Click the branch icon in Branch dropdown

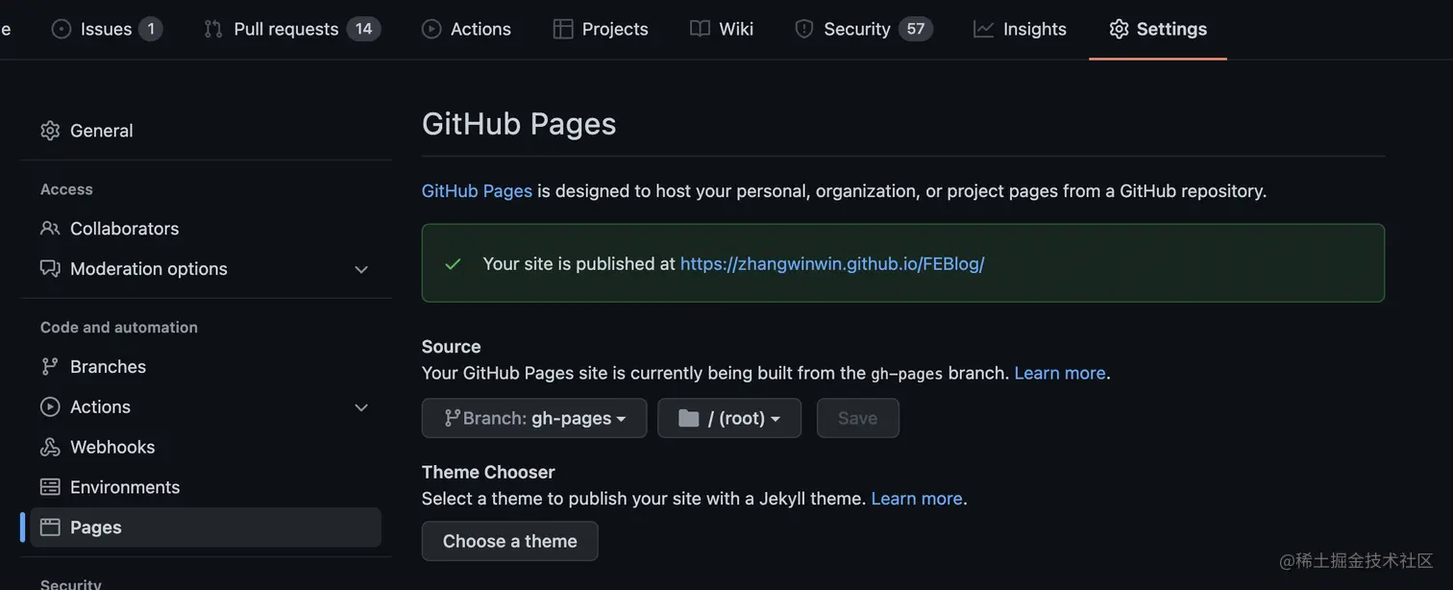(x=452, y=418)
